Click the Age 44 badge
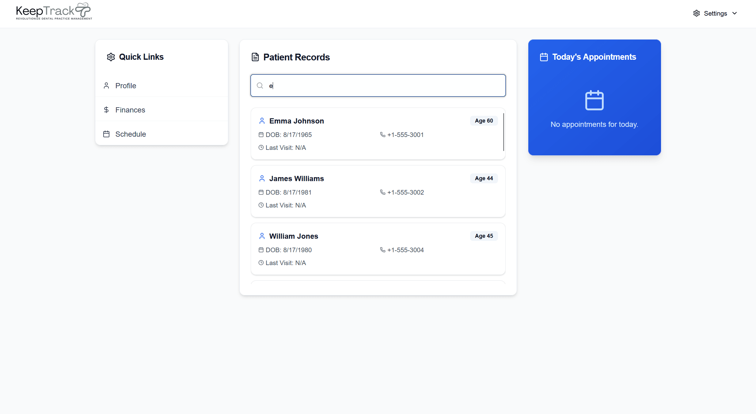Image resolution: width=756 pixels, height=414 pixels. 484,178
